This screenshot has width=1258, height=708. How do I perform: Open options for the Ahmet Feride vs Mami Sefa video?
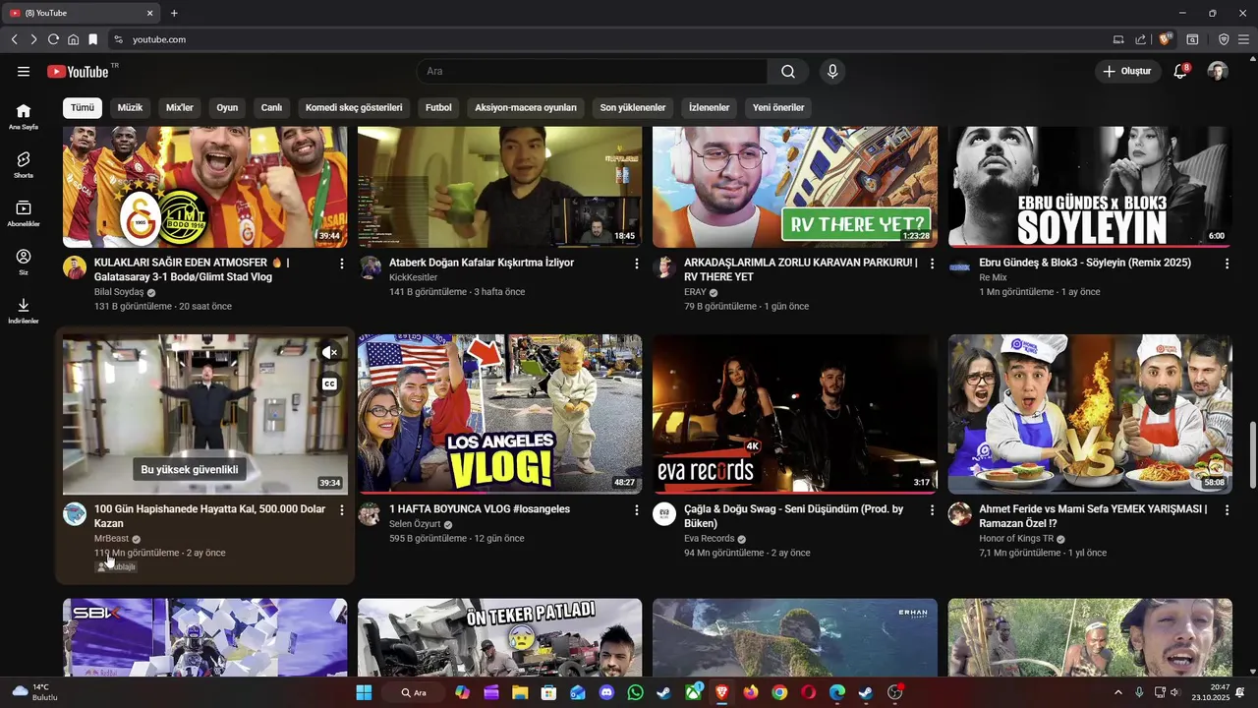coord(1227,509)
